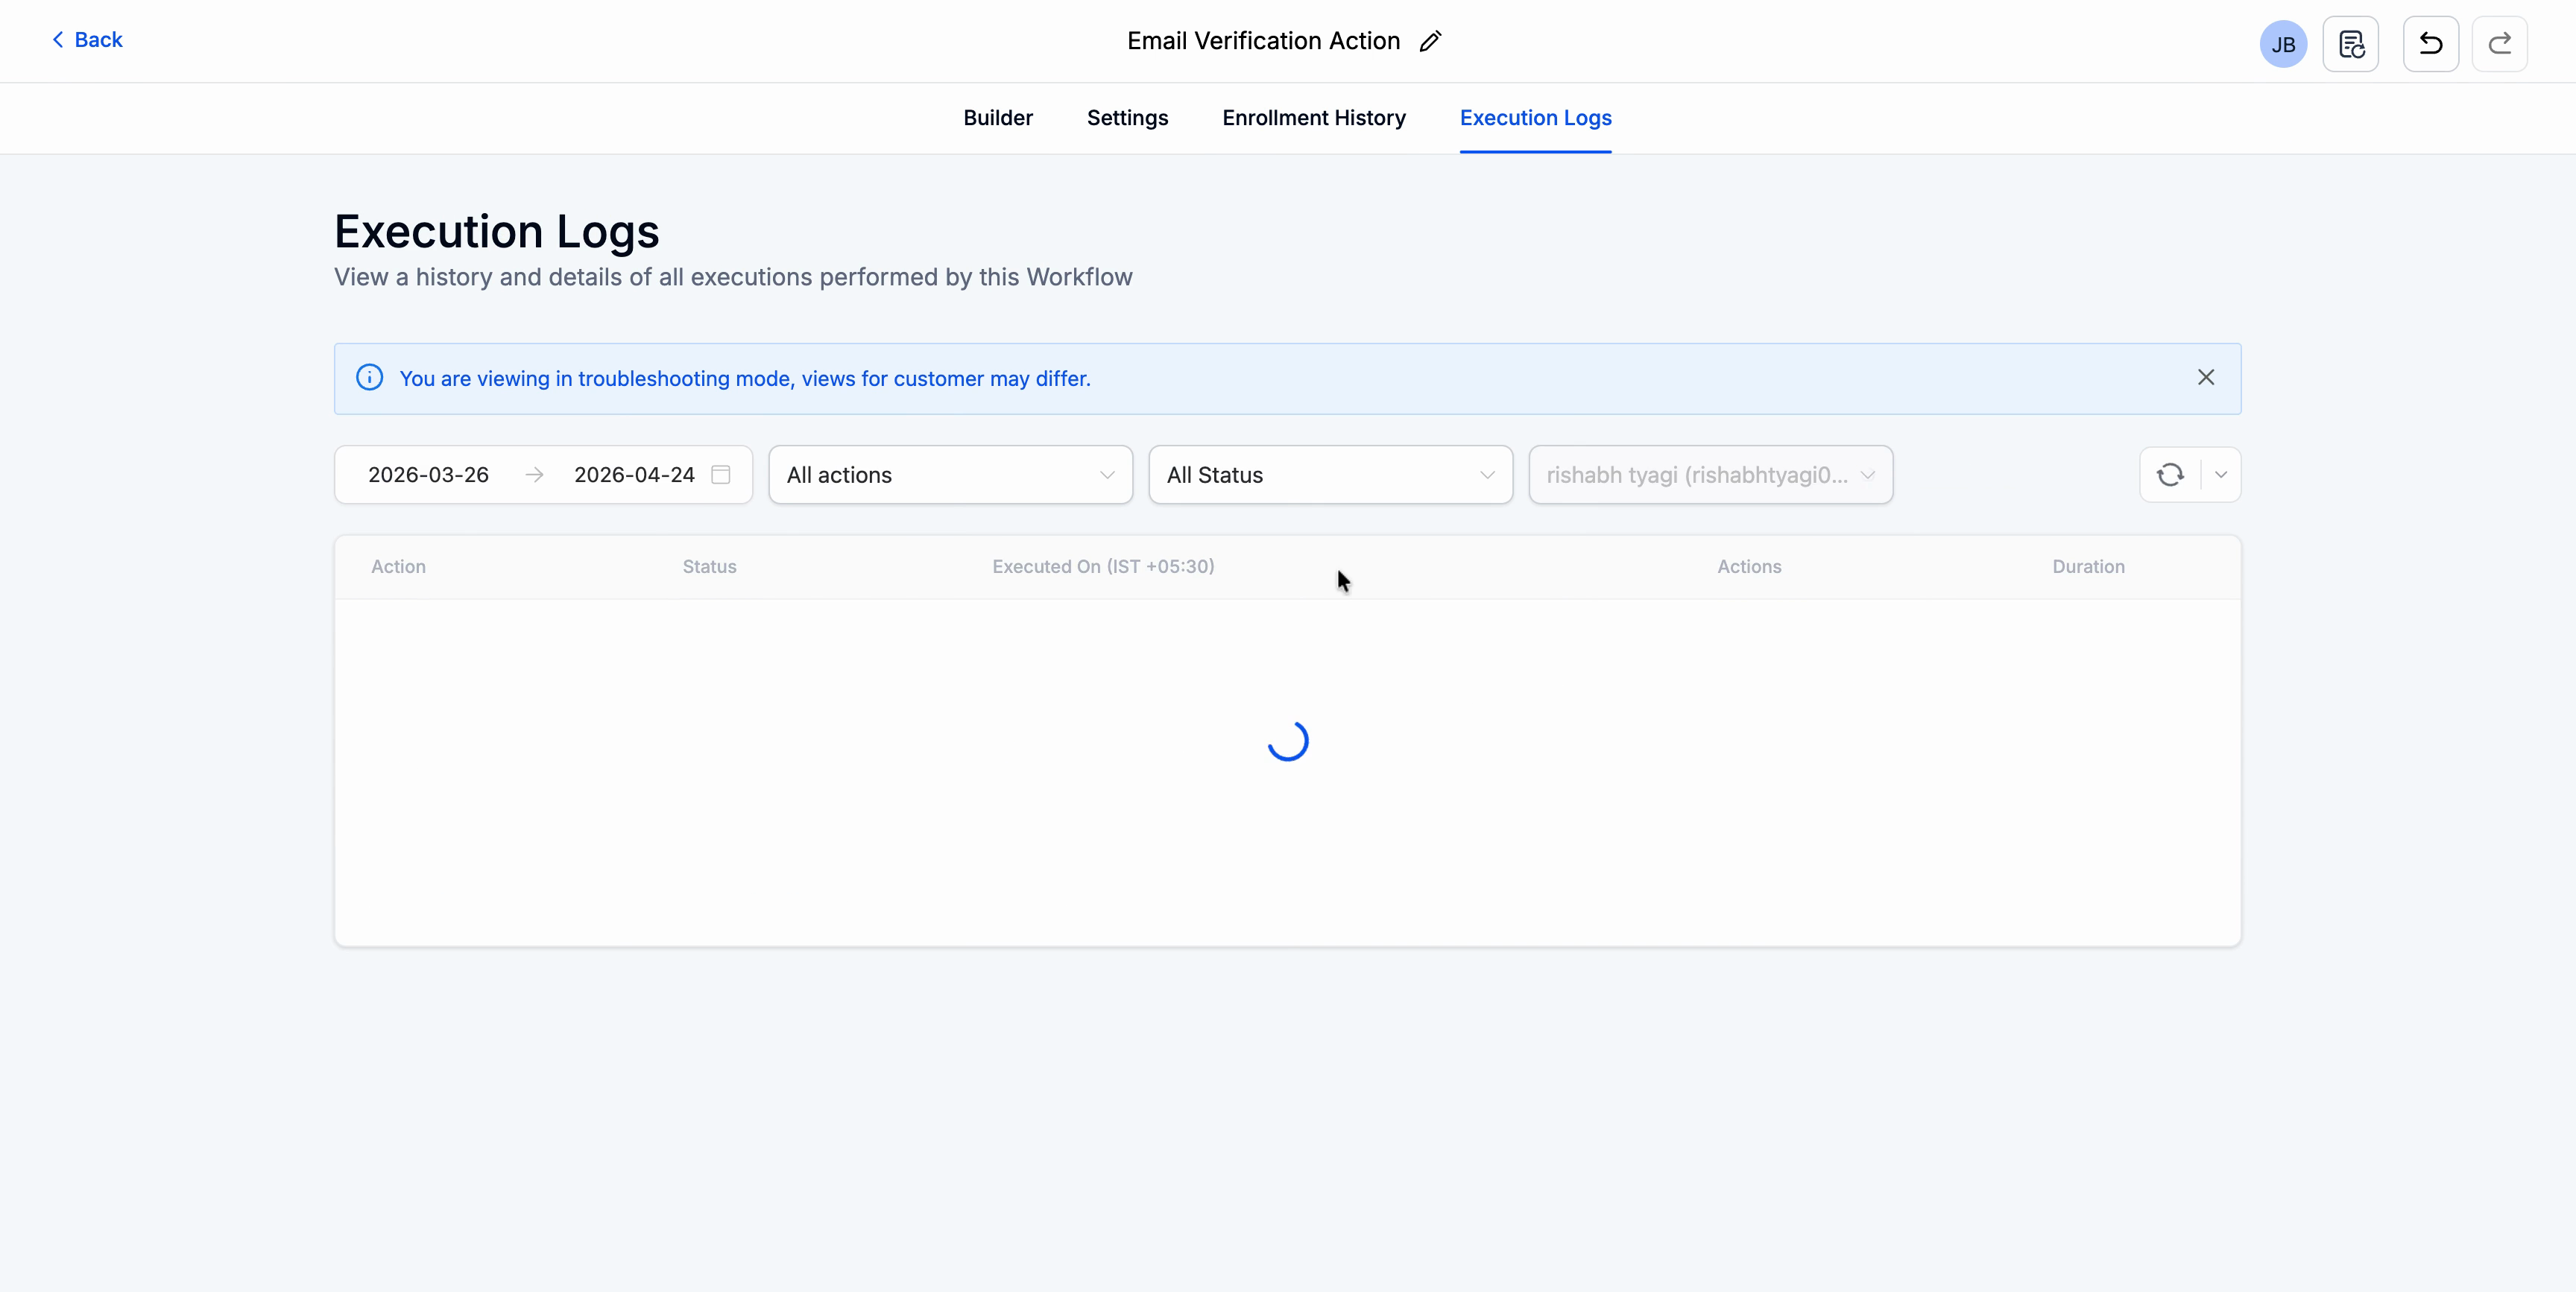The width and height of the screenshot is (2576, 1292).
Task: Expand the All Status filter
Action: pos(1330,474)
